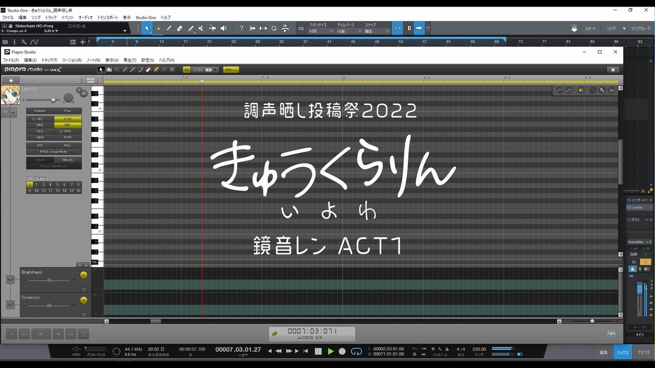Open Piapro Studio トラック(T) menu
This screenshot has height=368, width=655.
(x=50, y=60)
